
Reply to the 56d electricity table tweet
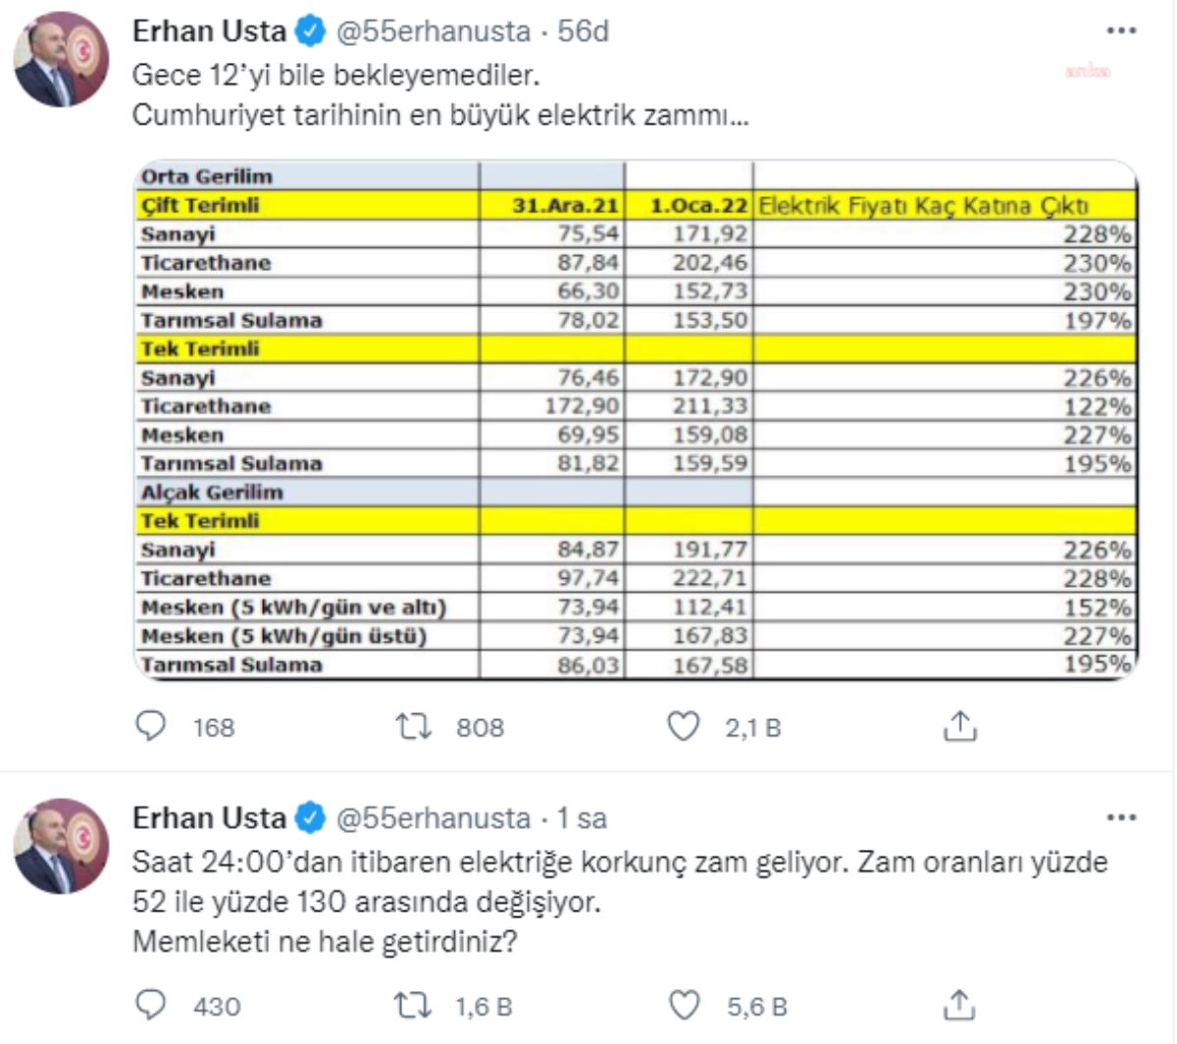150,727
